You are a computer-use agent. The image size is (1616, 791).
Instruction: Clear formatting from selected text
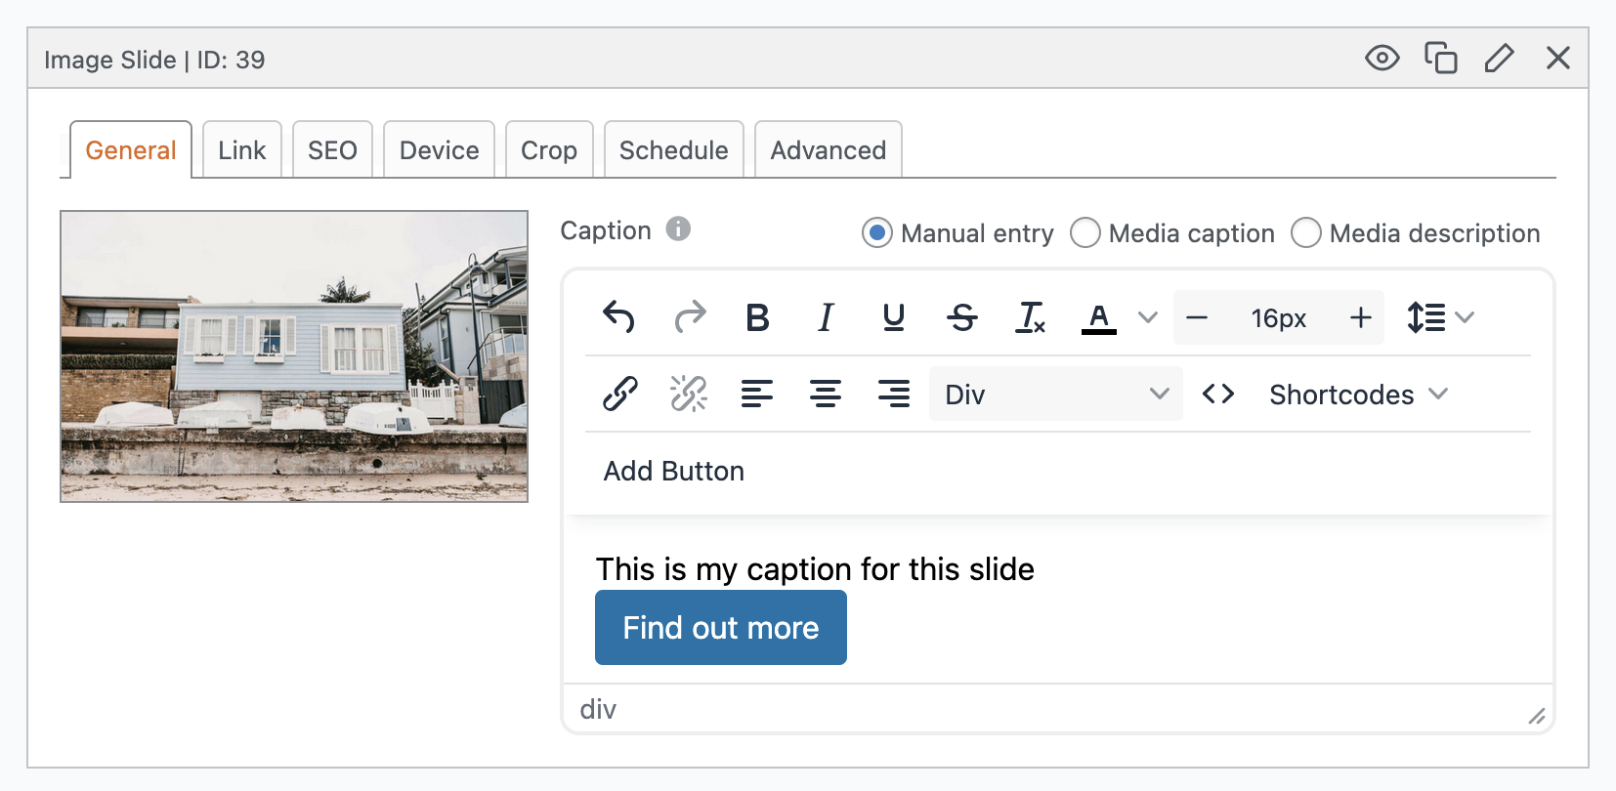pos(1031,317)
